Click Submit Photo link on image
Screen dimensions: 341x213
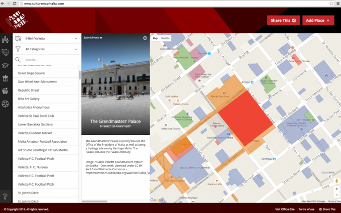(92, 38)
